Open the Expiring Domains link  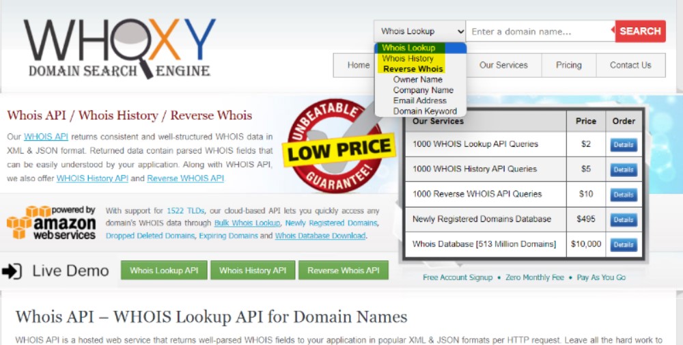tap(228, 236)
